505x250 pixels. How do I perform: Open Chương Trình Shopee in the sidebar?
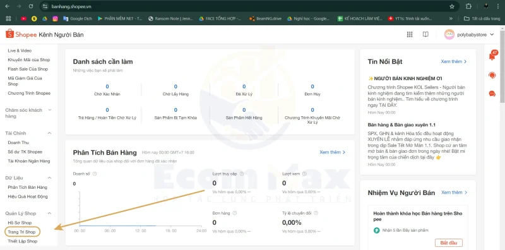pyautogui.click(x=29, y=93)
